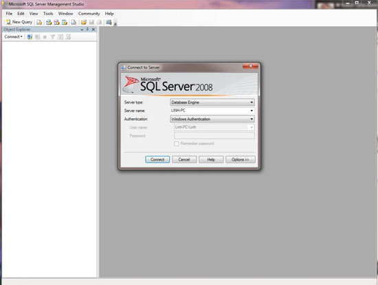The image size is (378, 285).
Task: Open the Edit menu
Action: 21,14
